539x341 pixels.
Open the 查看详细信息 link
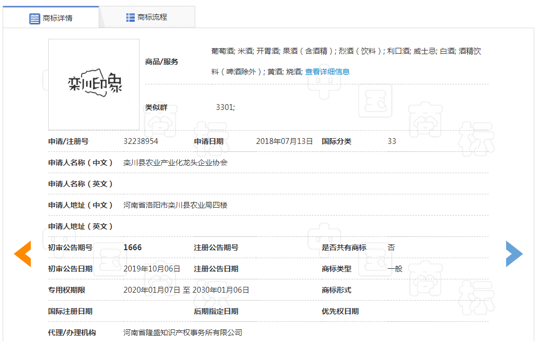pyautogui.click(x=327, y=72)
